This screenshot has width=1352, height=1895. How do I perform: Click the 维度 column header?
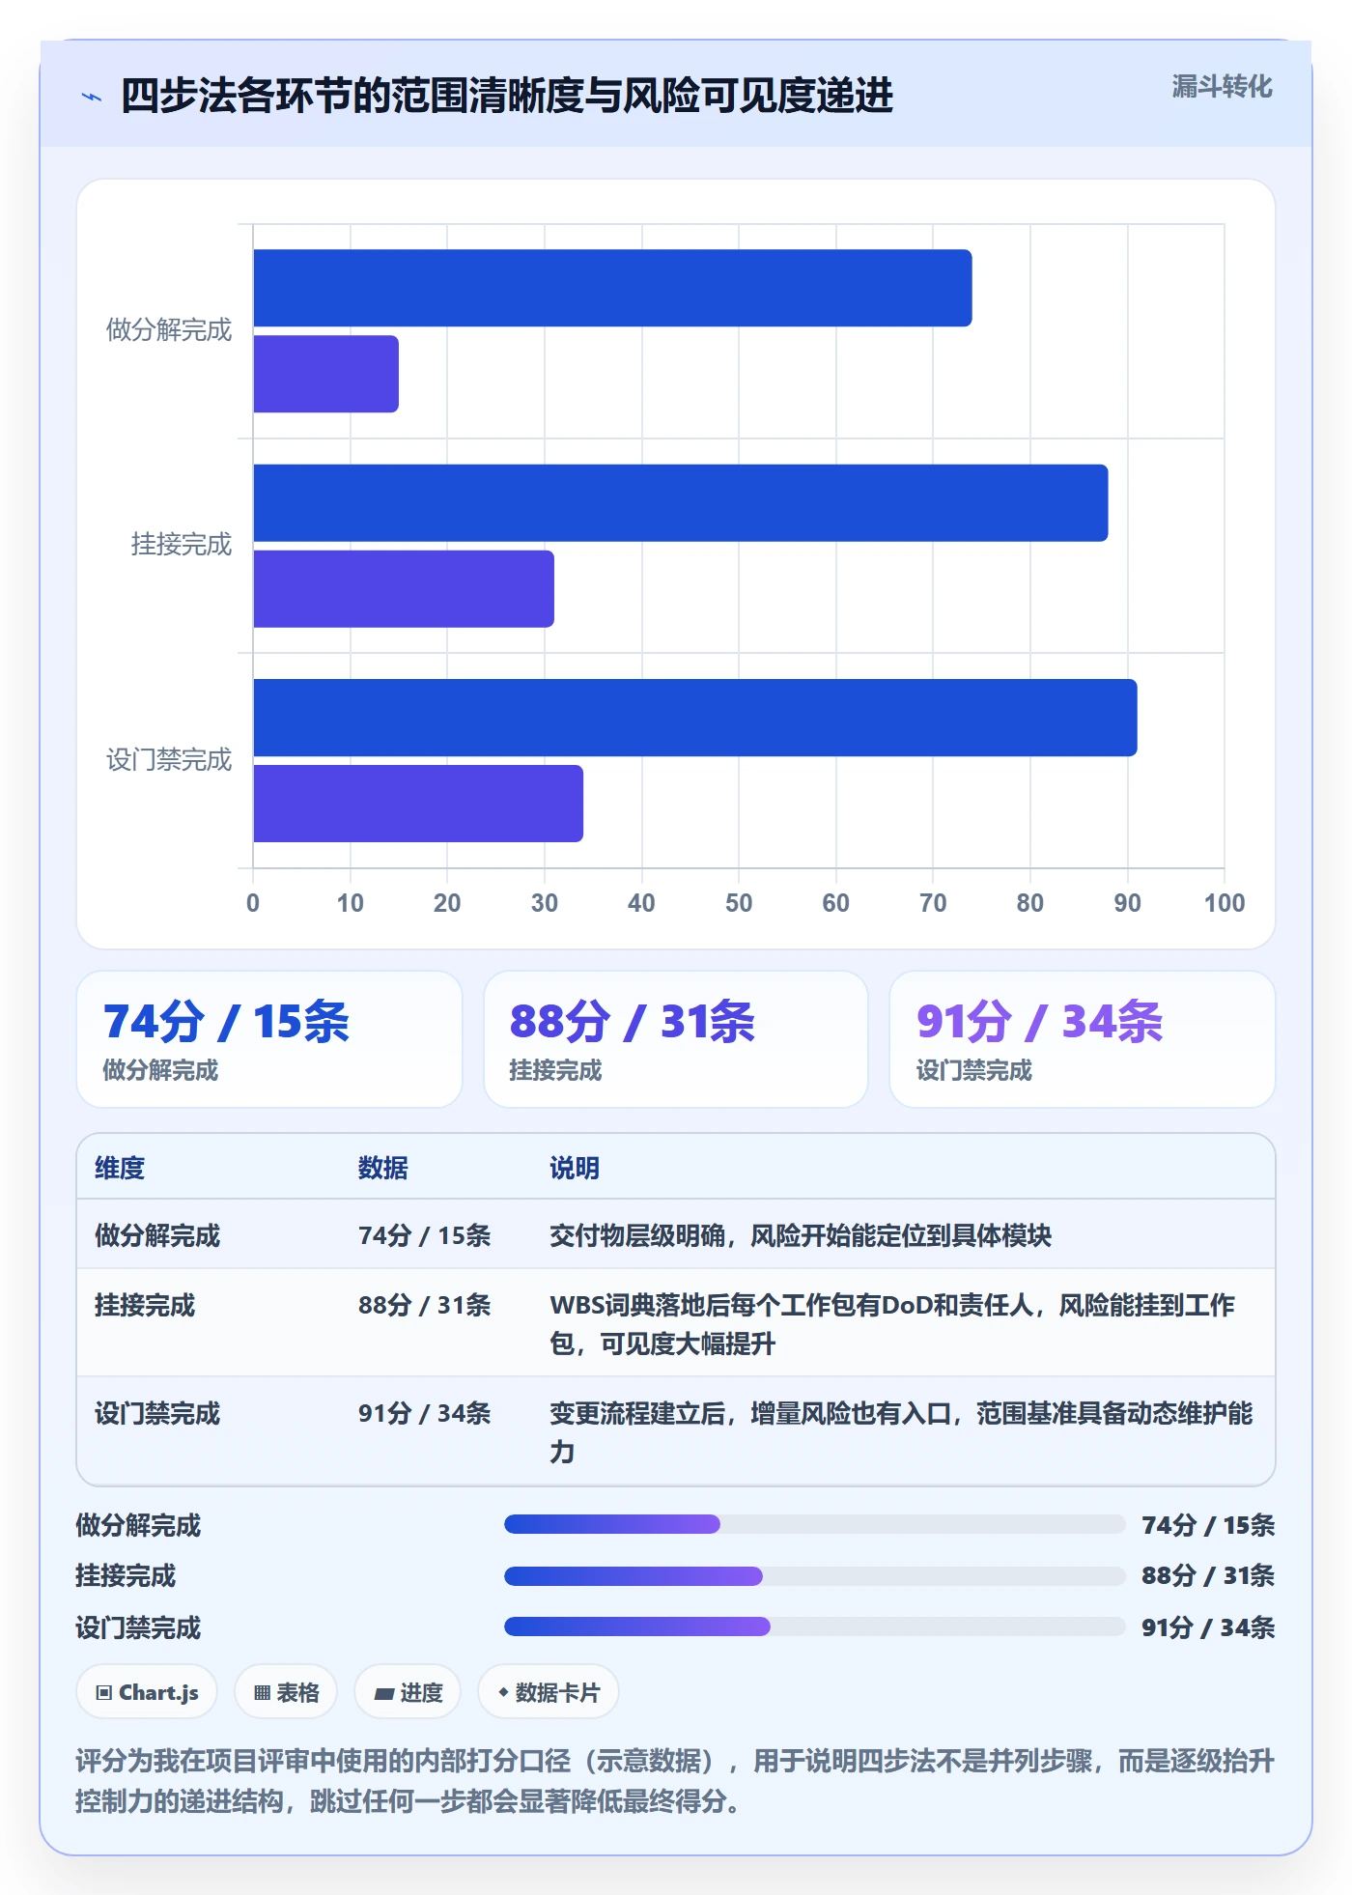click(x=120, y=1168)
